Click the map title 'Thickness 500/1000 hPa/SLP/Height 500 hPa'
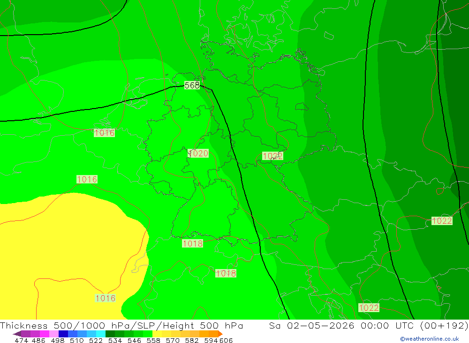This screenshot has height=343, width=469. tap(121, 325)
